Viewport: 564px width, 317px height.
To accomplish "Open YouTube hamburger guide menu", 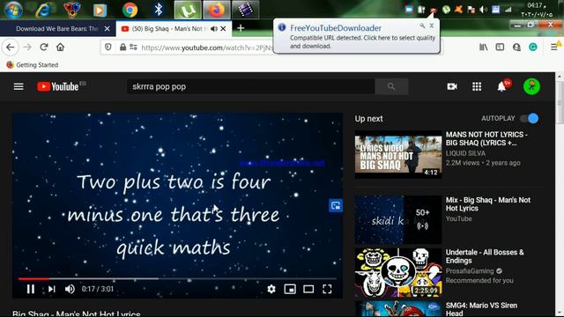I will [19, 86].
